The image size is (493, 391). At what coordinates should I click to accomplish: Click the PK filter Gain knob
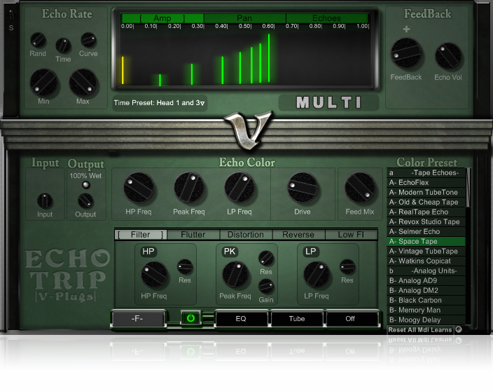coord(266,287)
